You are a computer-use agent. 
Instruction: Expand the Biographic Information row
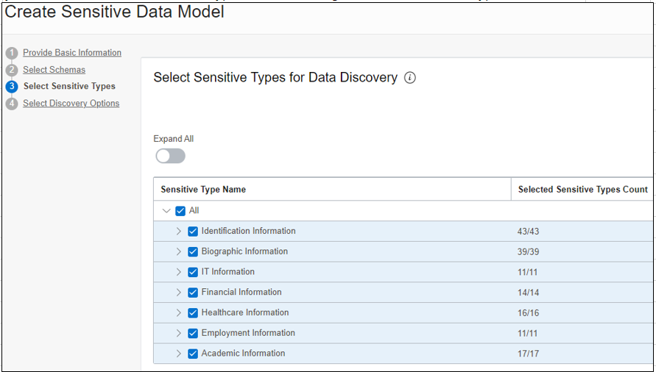(178, 251)
